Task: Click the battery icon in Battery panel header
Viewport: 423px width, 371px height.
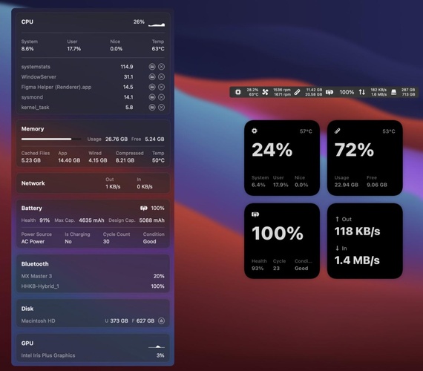Action: 144,208
